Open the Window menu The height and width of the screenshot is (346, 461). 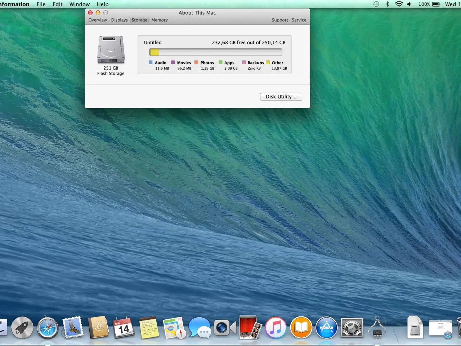click(80, 4)
